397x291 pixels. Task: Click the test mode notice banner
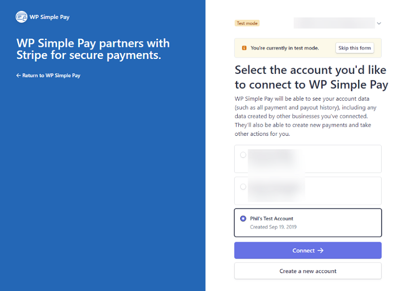pos(307,48)
